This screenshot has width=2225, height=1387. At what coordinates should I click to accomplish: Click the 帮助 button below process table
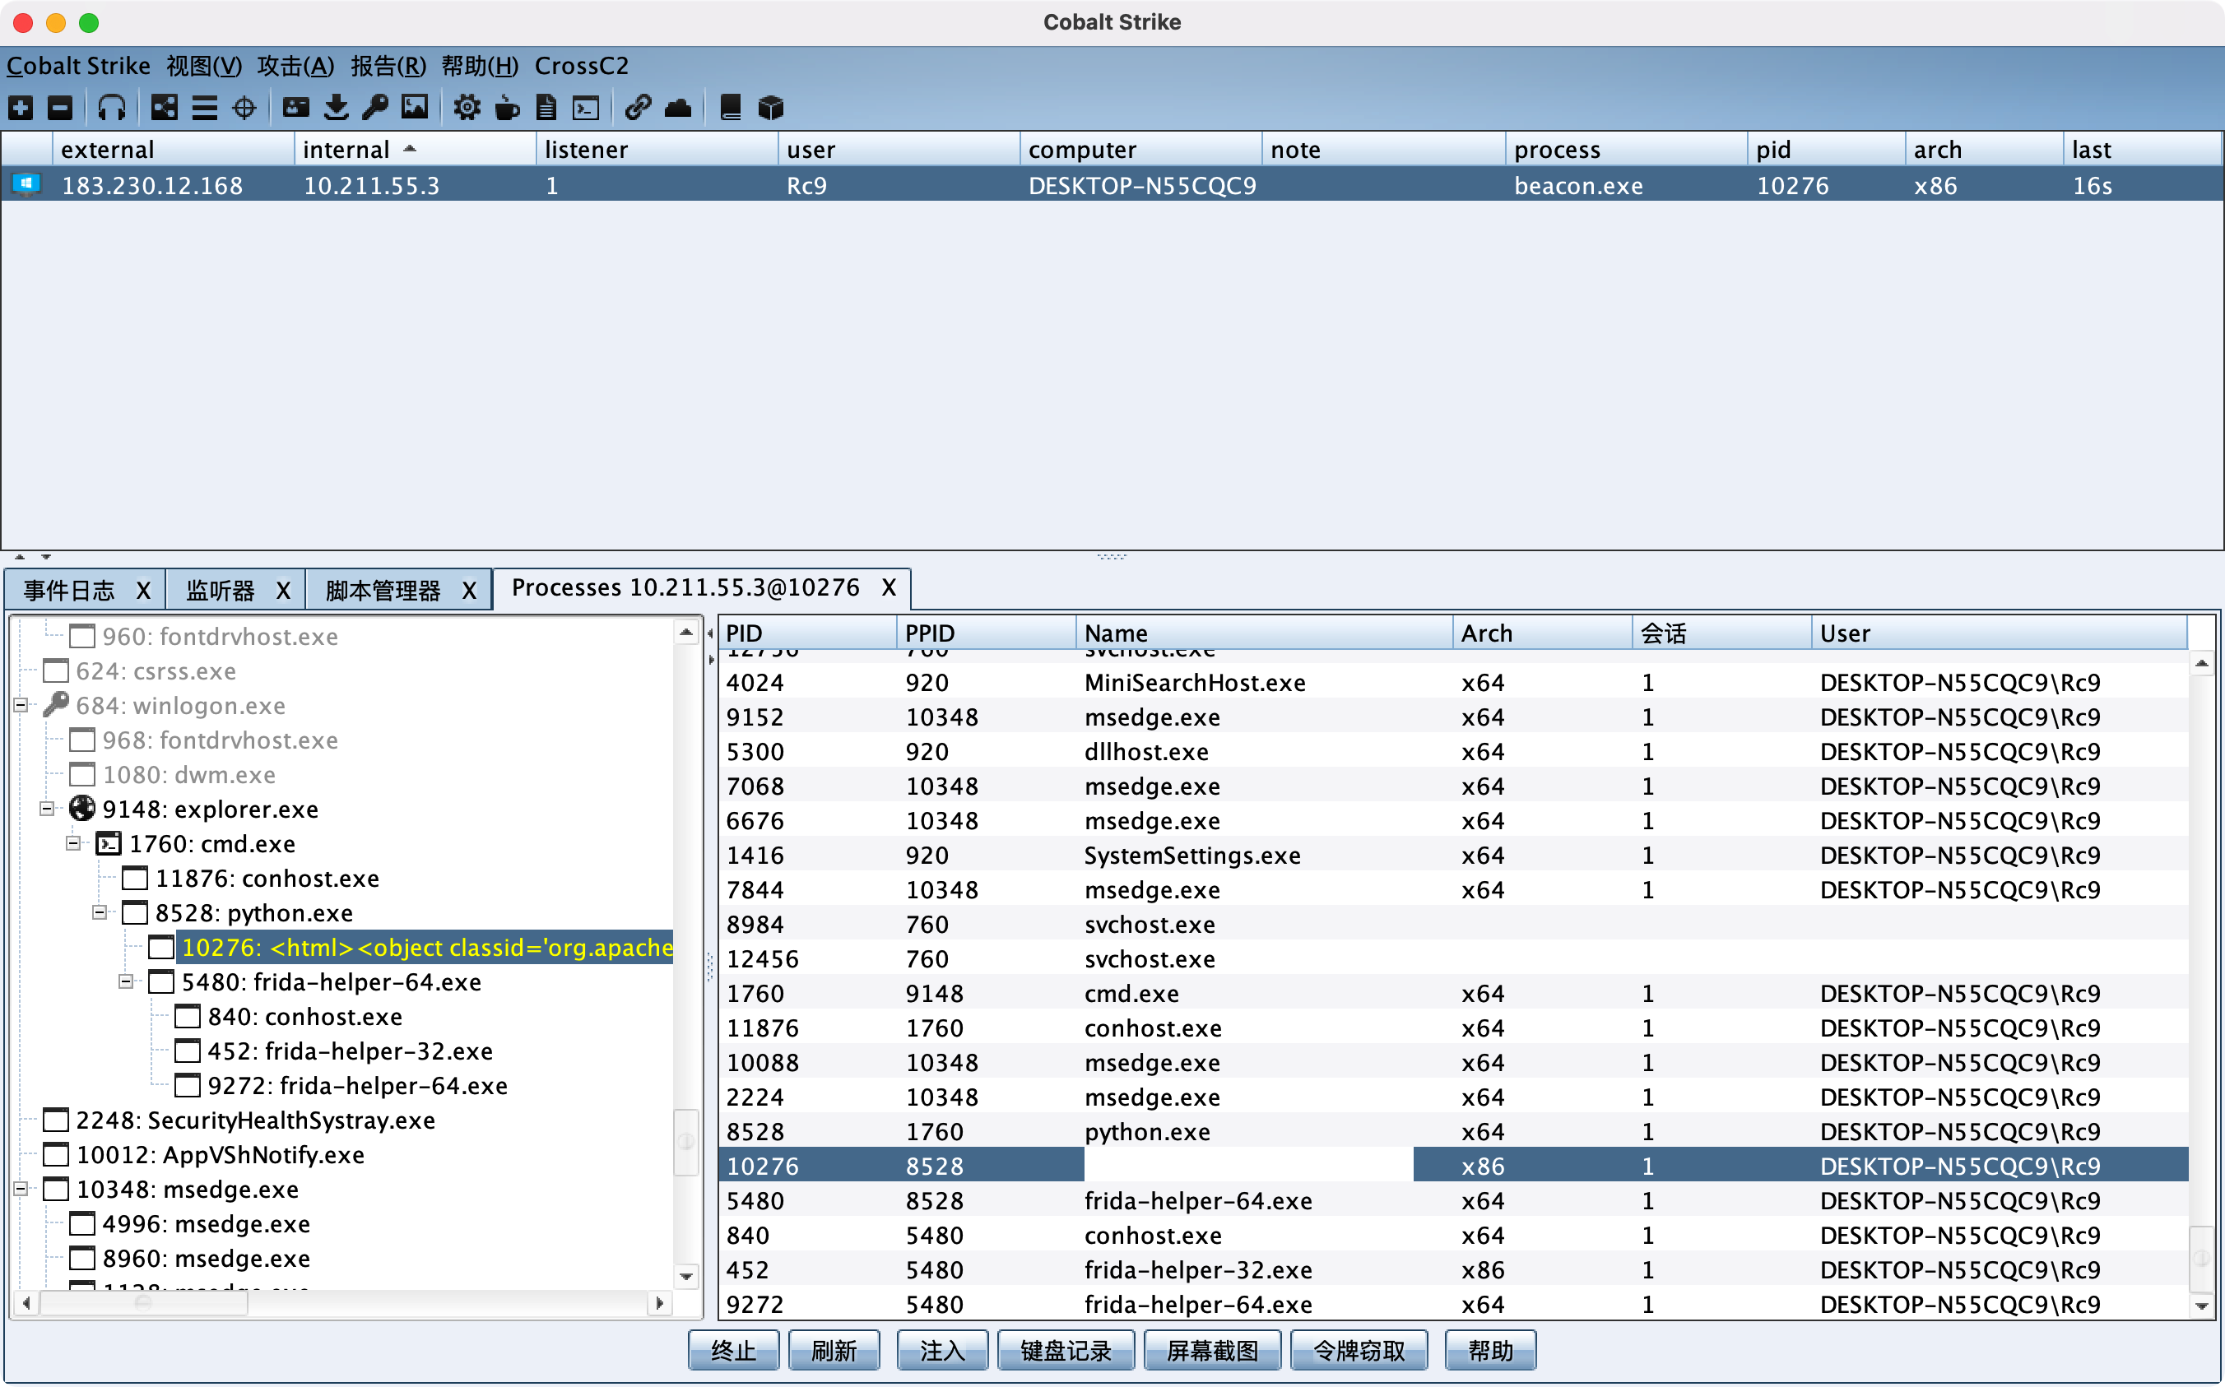click(x=1490, y=1349)
